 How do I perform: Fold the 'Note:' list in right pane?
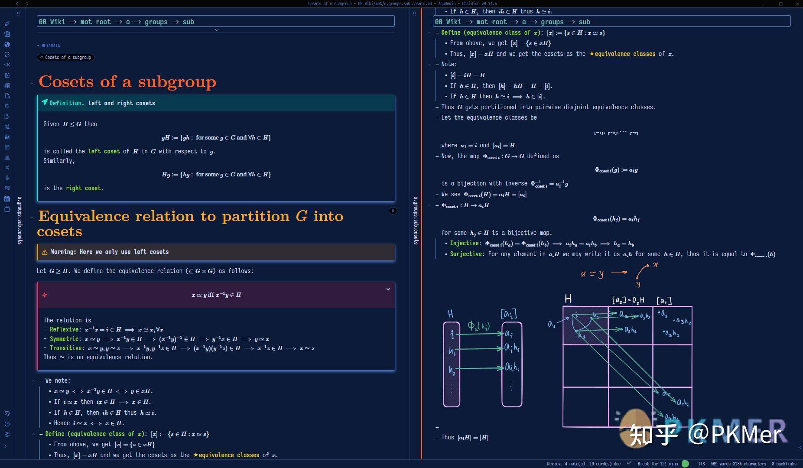(429, 65)
